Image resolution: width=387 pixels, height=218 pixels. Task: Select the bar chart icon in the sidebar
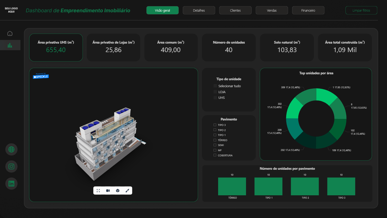10,45
